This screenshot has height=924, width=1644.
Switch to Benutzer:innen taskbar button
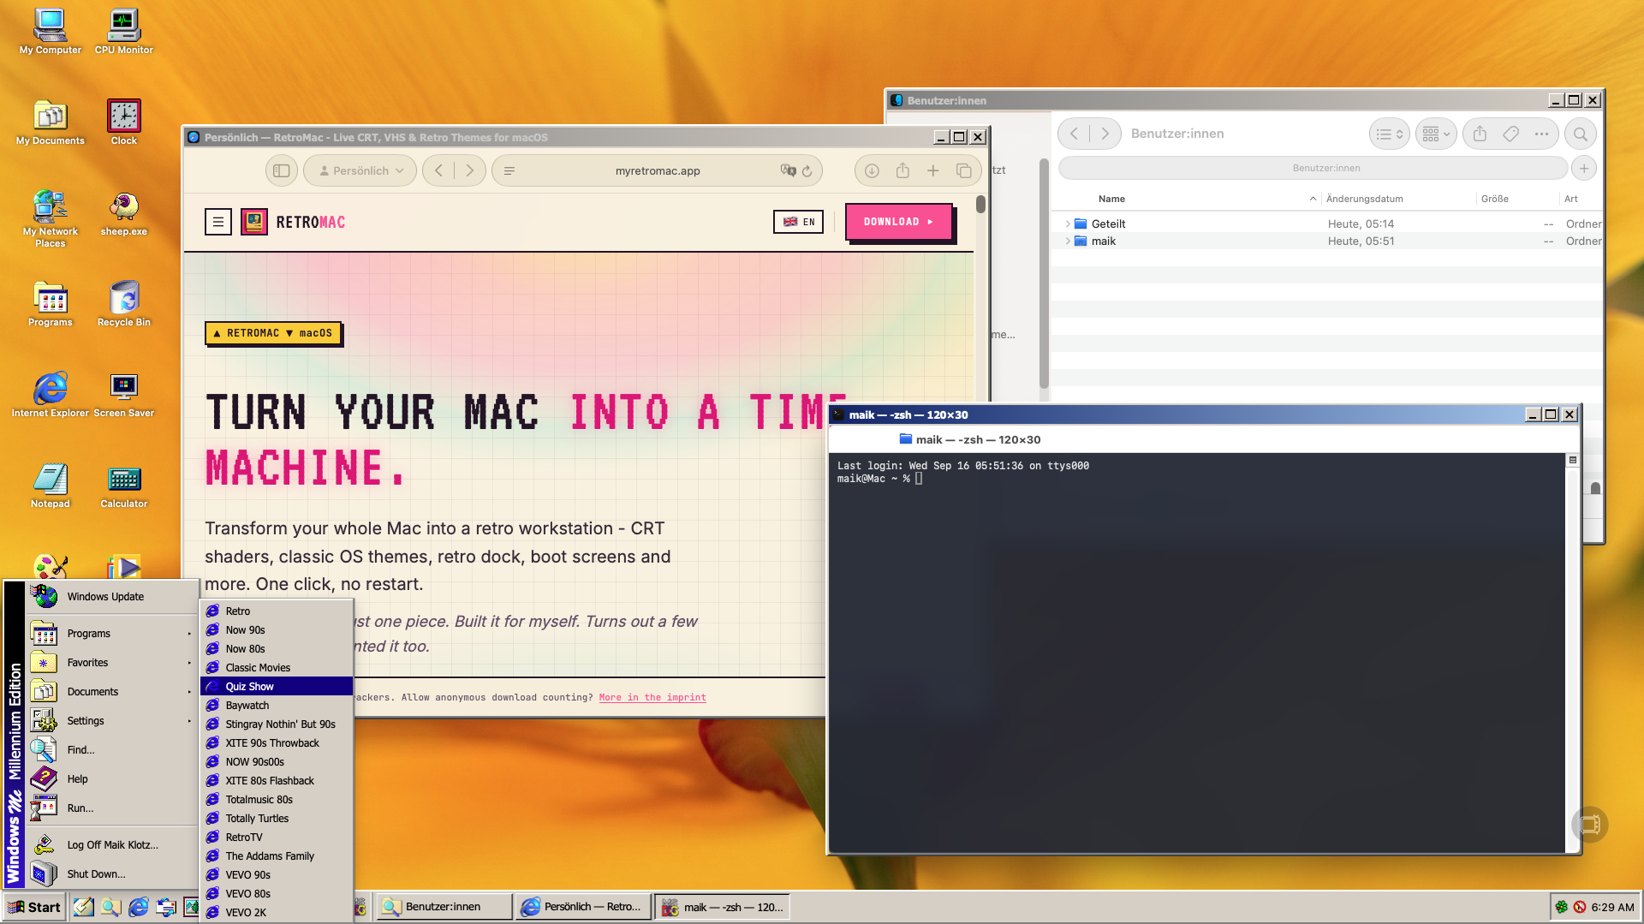(x=444, y=907)
